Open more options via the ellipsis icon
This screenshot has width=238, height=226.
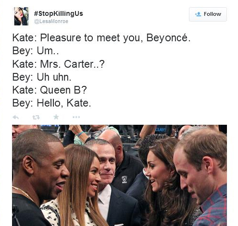pos(76,117)
